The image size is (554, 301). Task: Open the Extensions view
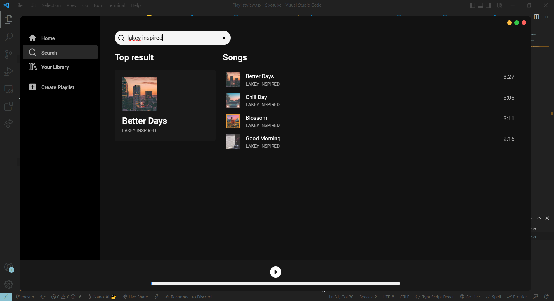pos(8,106)
